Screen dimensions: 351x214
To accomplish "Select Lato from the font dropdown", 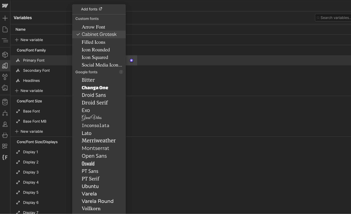I will point(87,133).
